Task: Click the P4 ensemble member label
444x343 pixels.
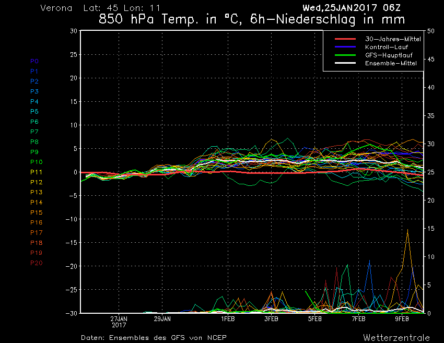Action: tap(34, 102)
